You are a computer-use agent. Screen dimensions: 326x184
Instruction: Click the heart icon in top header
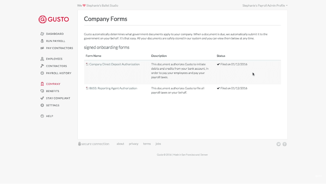(x=84, y=6)
